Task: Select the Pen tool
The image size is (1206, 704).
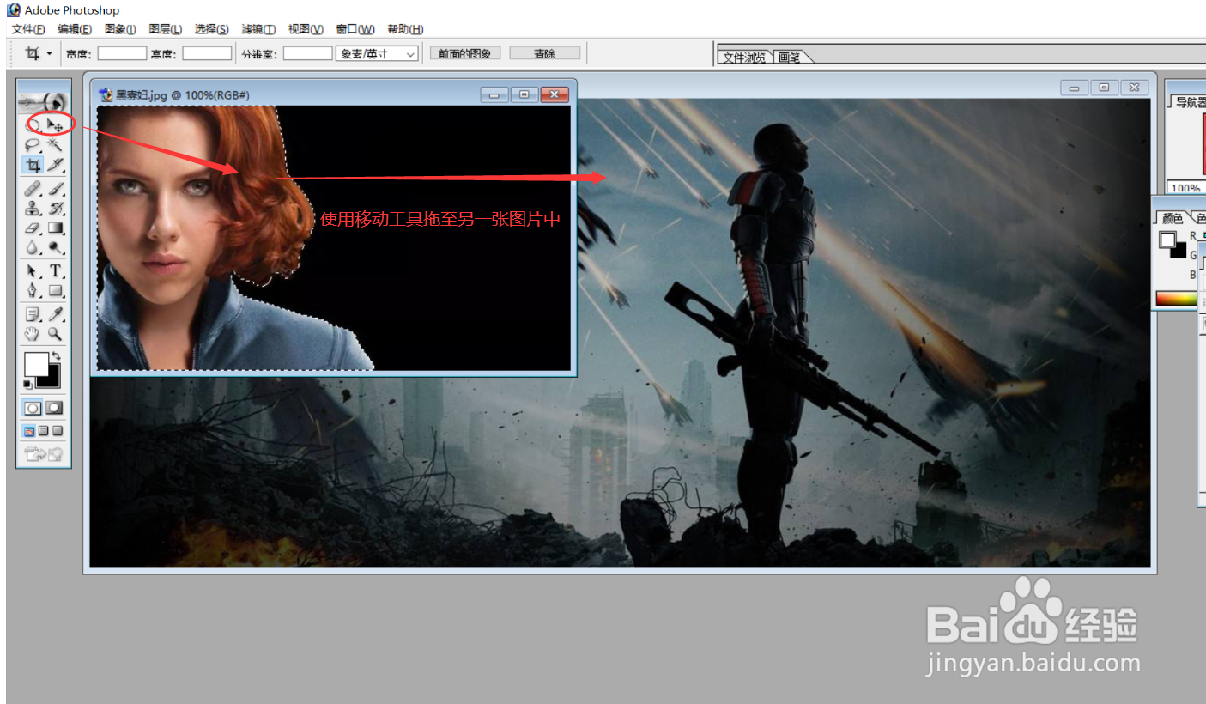Action: point(33,290)
